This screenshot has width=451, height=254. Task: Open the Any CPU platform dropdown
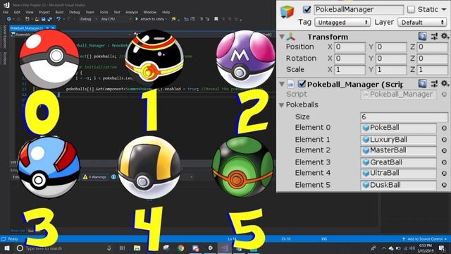pyautogui.click(x=116, y=19)
